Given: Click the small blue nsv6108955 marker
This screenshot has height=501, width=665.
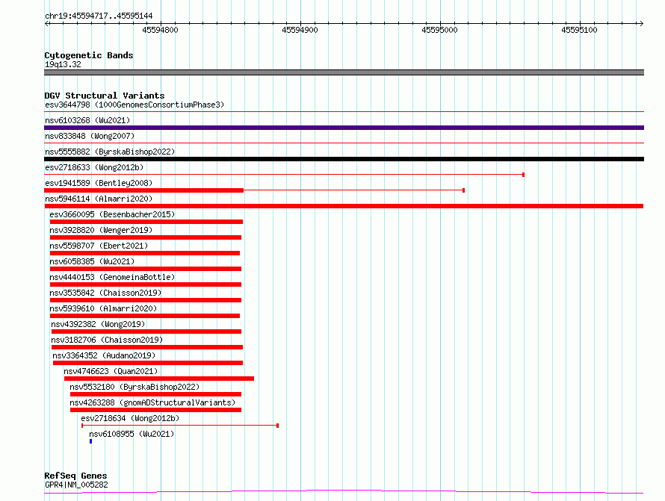Looking at the screenshot, I should pyautogui.click(x=90, y=441).
